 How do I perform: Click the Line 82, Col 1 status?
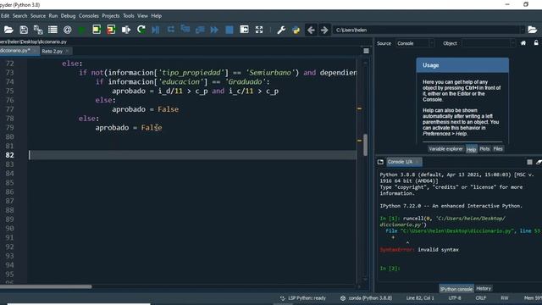[420, 298]
